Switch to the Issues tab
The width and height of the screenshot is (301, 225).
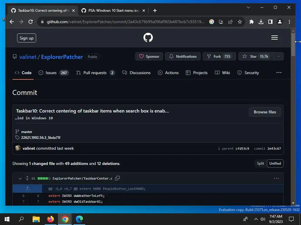pyautogui.click(x=53, y=73)
